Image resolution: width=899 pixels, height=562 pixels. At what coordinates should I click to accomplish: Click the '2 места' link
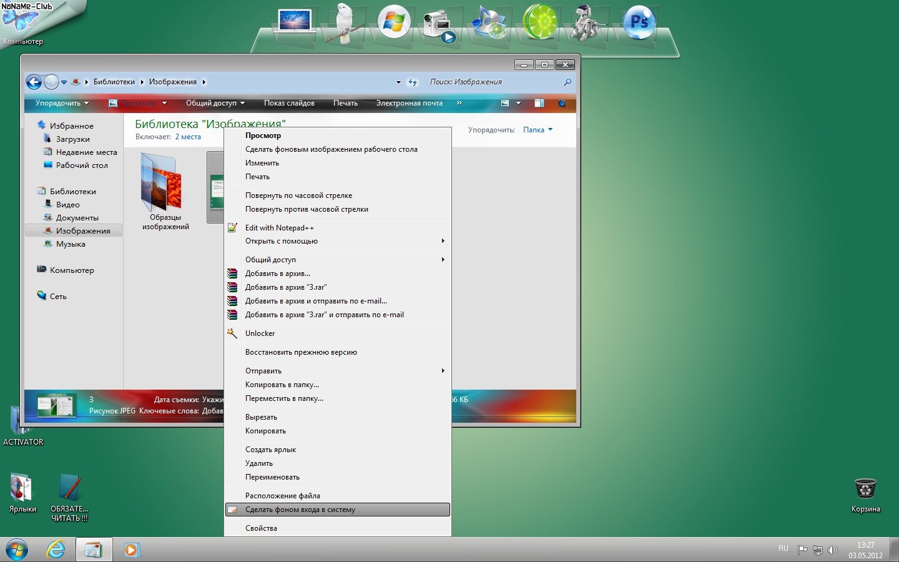pos(188,137)
